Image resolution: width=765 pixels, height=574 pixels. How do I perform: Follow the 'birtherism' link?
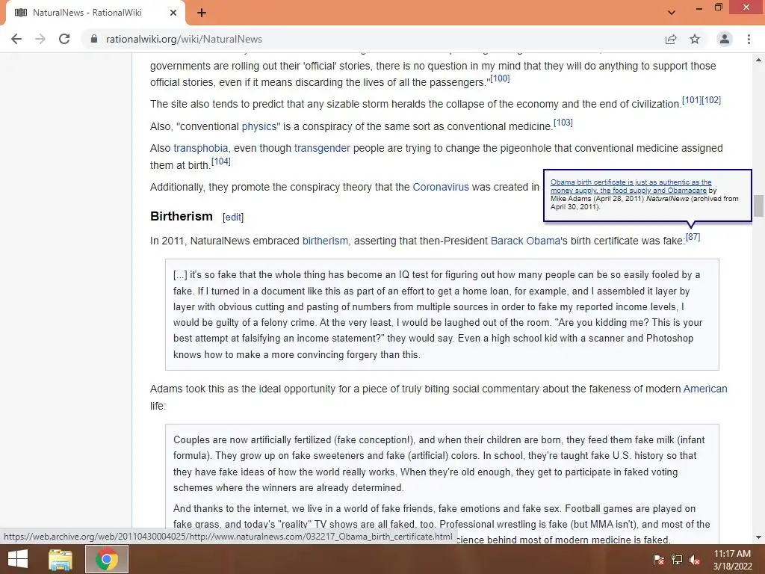[x=326, y=241]
